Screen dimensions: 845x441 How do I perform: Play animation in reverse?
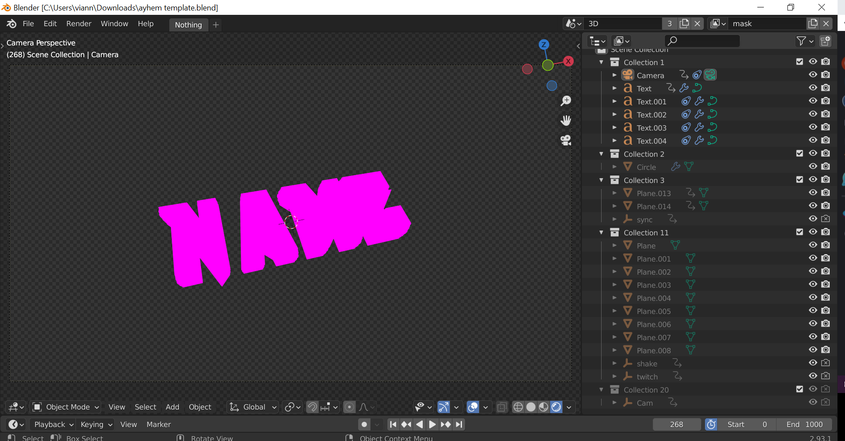(419, 424)
